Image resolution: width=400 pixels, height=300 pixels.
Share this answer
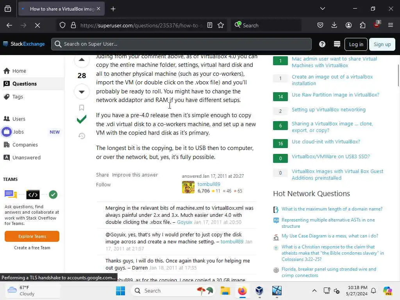click(102, 175)
